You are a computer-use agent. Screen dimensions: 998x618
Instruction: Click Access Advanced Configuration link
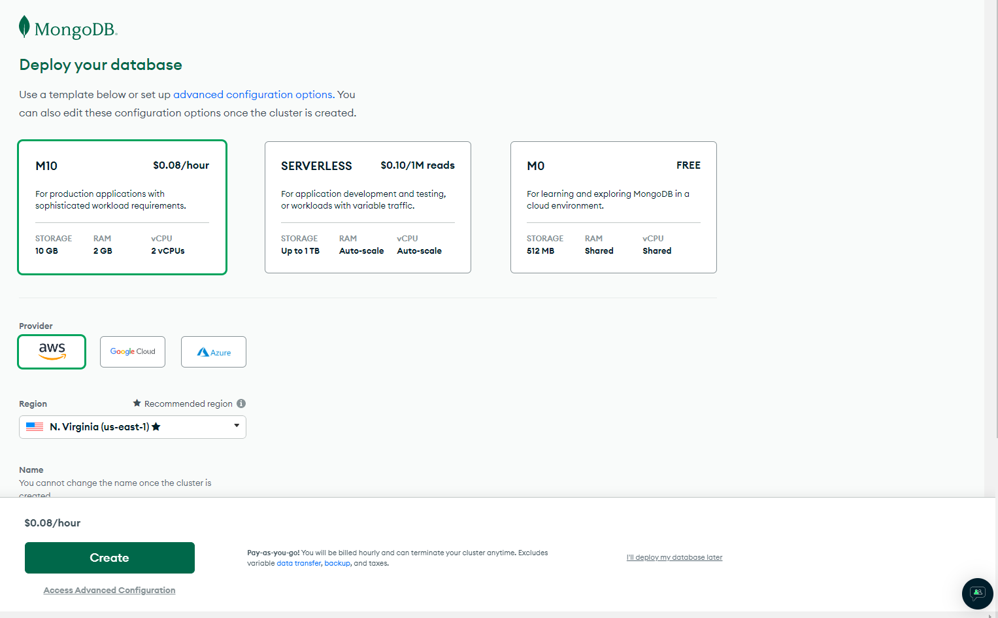click(109, 591)
